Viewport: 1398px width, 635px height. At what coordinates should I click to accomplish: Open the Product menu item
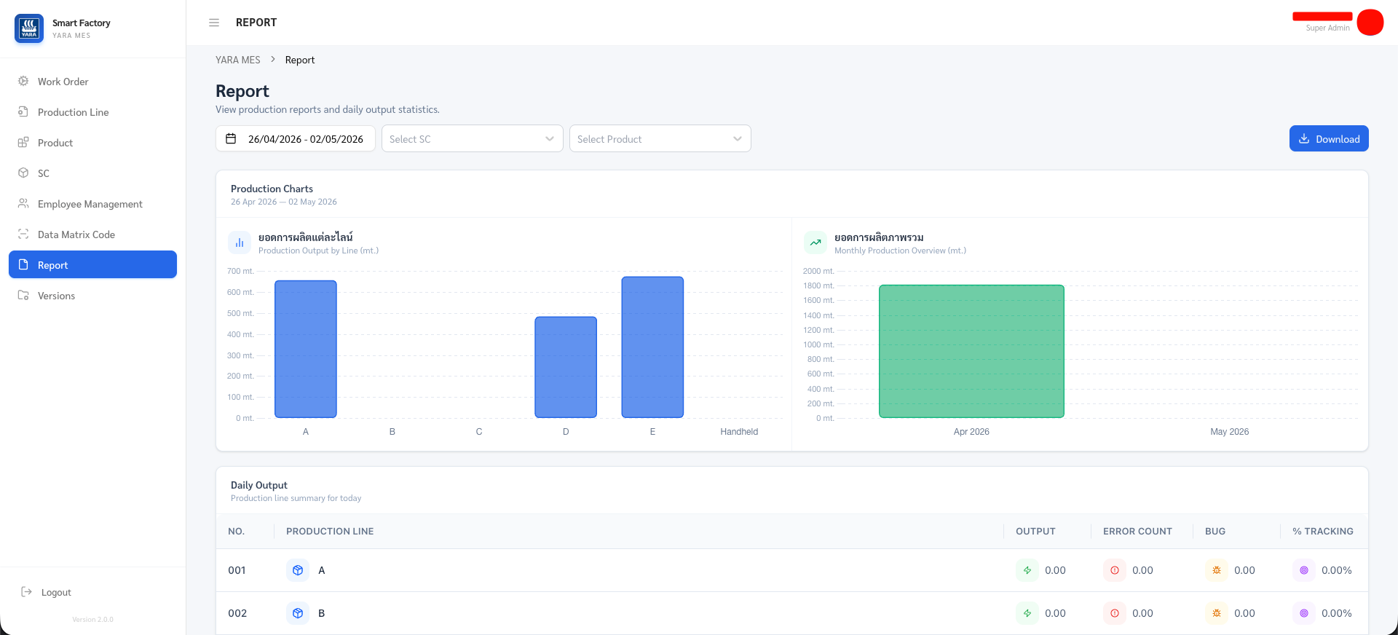[92, 143]
